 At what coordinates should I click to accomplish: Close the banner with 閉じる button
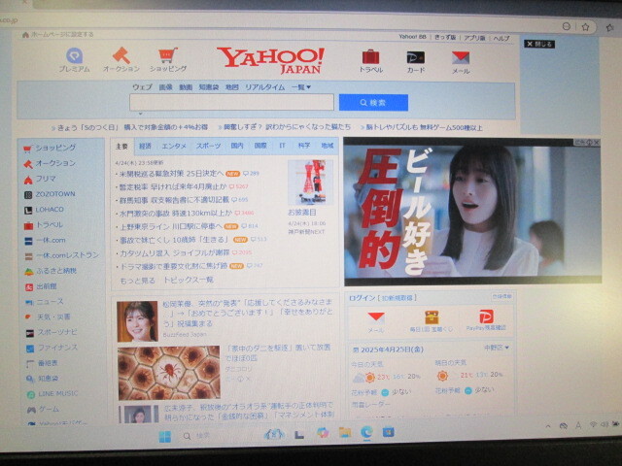pyautogui.click(x=539, y=44)
